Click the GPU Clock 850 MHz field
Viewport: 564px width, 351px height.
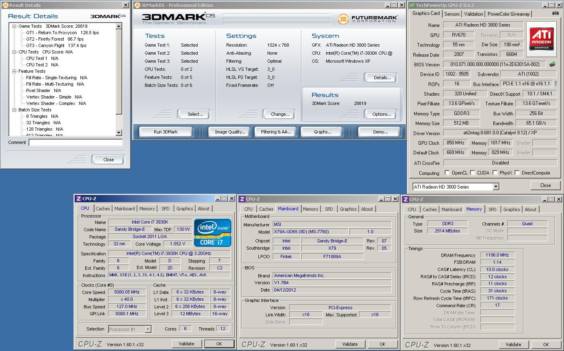(x=455, y=143)
